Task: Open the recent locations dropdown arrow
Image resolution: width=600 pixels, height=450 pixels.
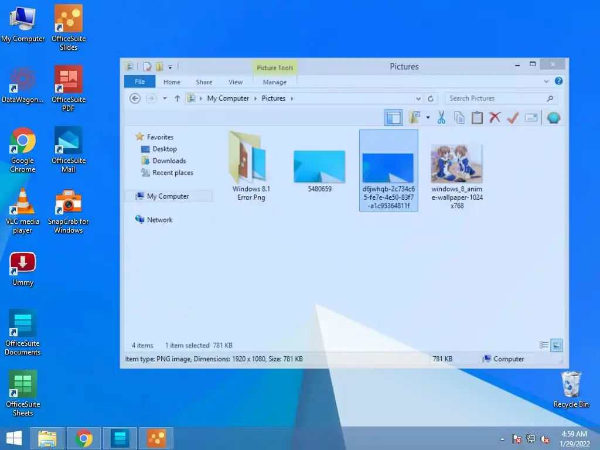Action: 165,98
